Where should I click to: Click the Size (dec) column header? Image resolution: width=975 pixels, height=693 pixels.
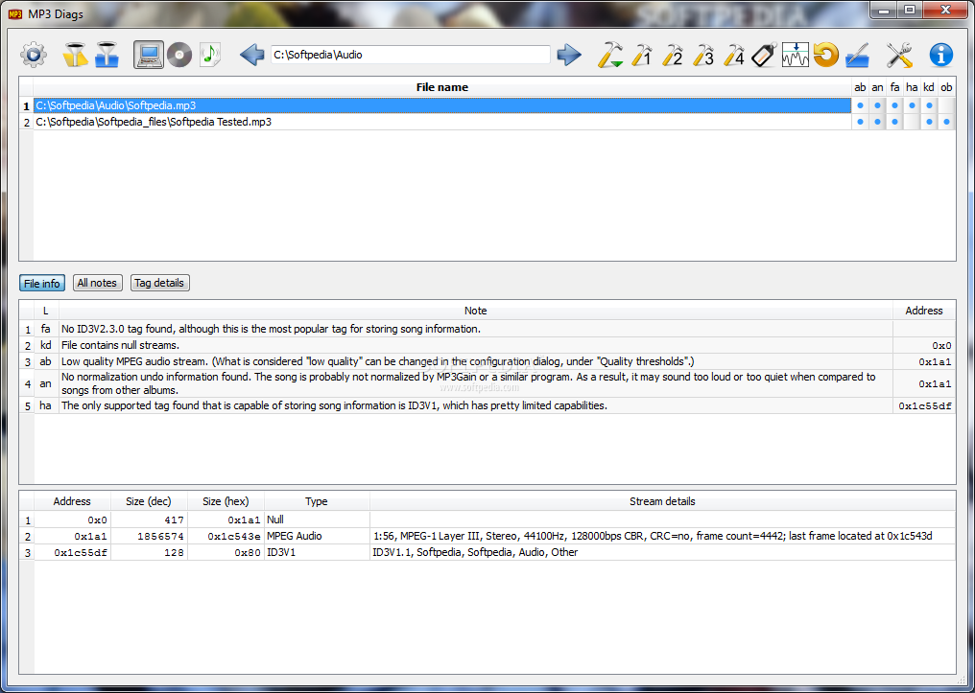pos(149,501)
